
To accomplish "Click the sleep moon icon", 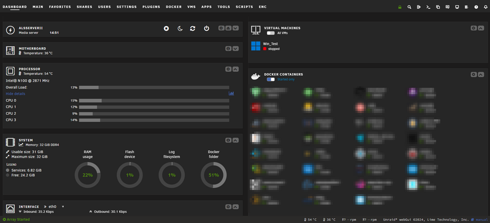I will [x=180, y=28].
